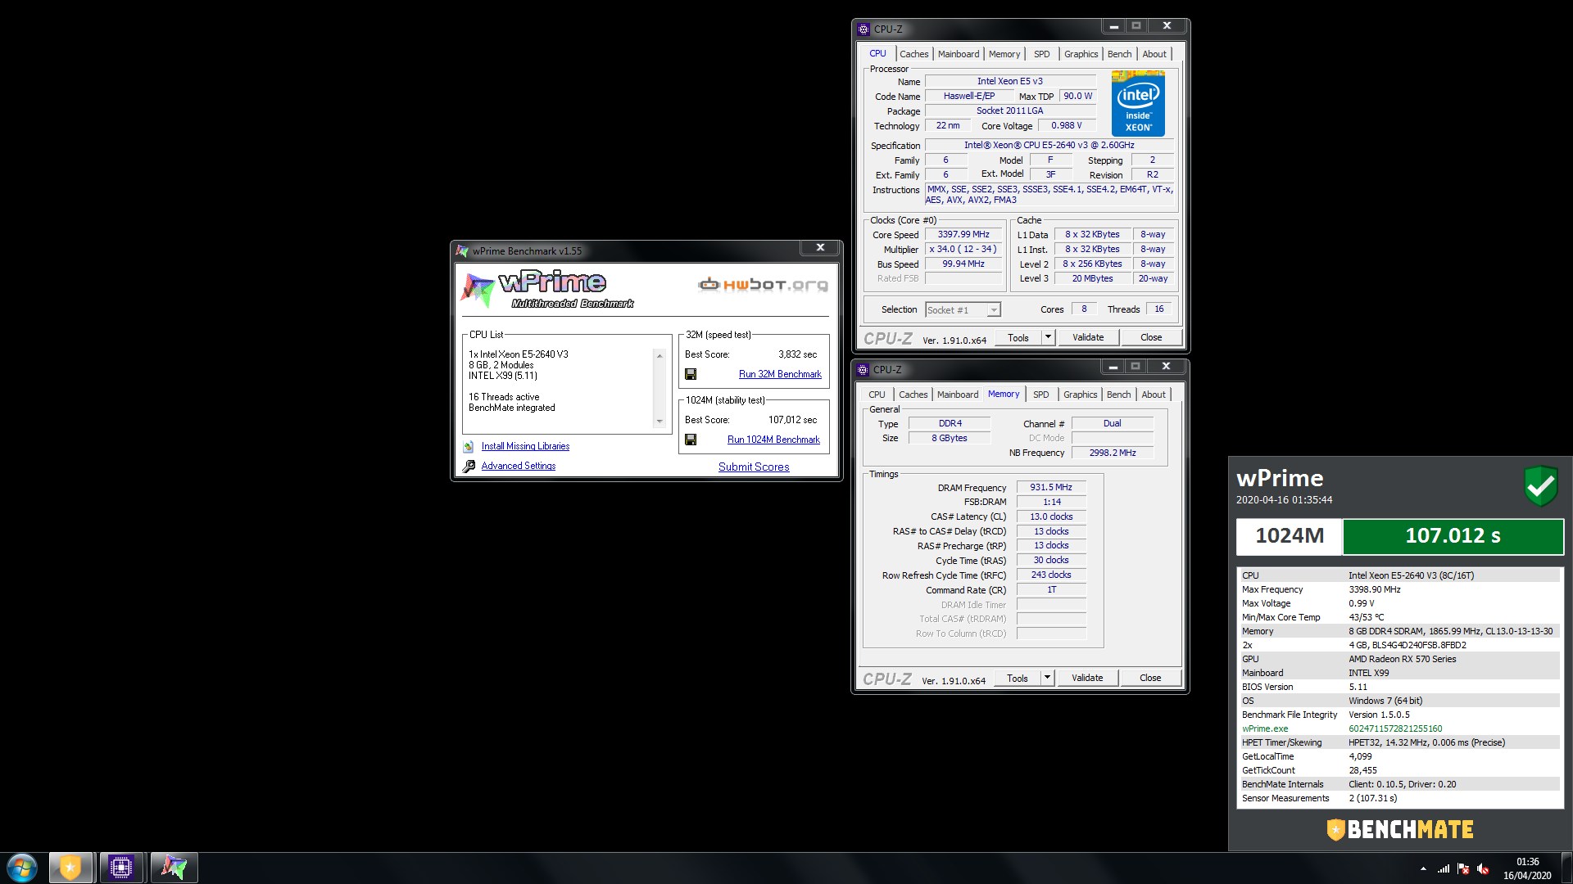The height and width of the screenshot is (884, 1573).
Task: Open Advanced Settings link
Action: [519, 466]
